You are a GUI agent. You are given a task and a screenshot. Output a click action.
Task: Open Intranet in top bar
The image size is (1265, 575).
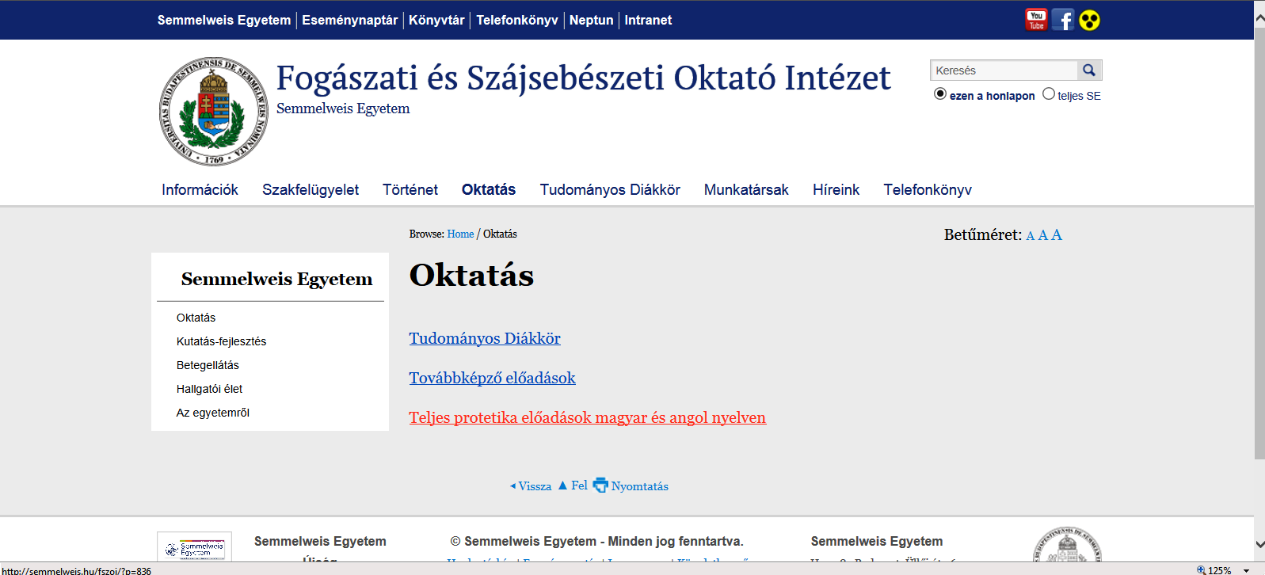[648, 20]
